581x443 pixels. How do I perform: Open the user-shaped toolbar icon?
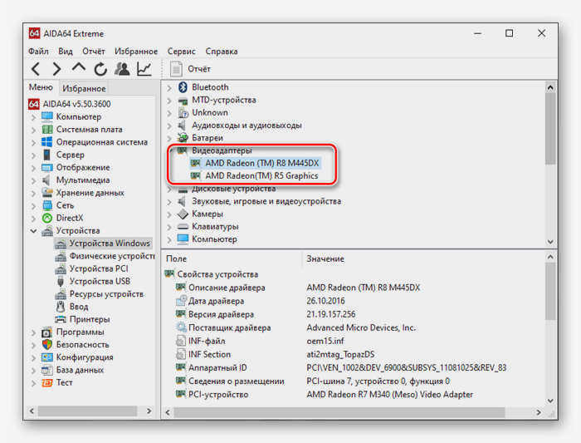tap(122, 69)
